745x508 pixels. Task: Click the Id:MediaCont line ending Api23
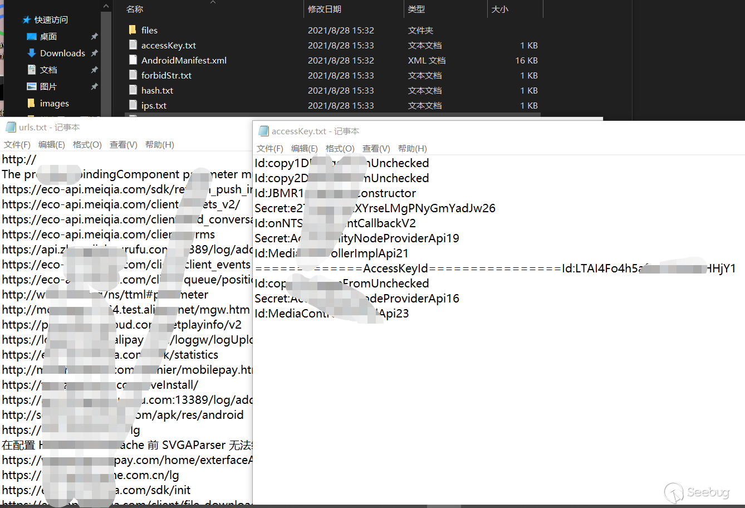click(x=331, y=314)
